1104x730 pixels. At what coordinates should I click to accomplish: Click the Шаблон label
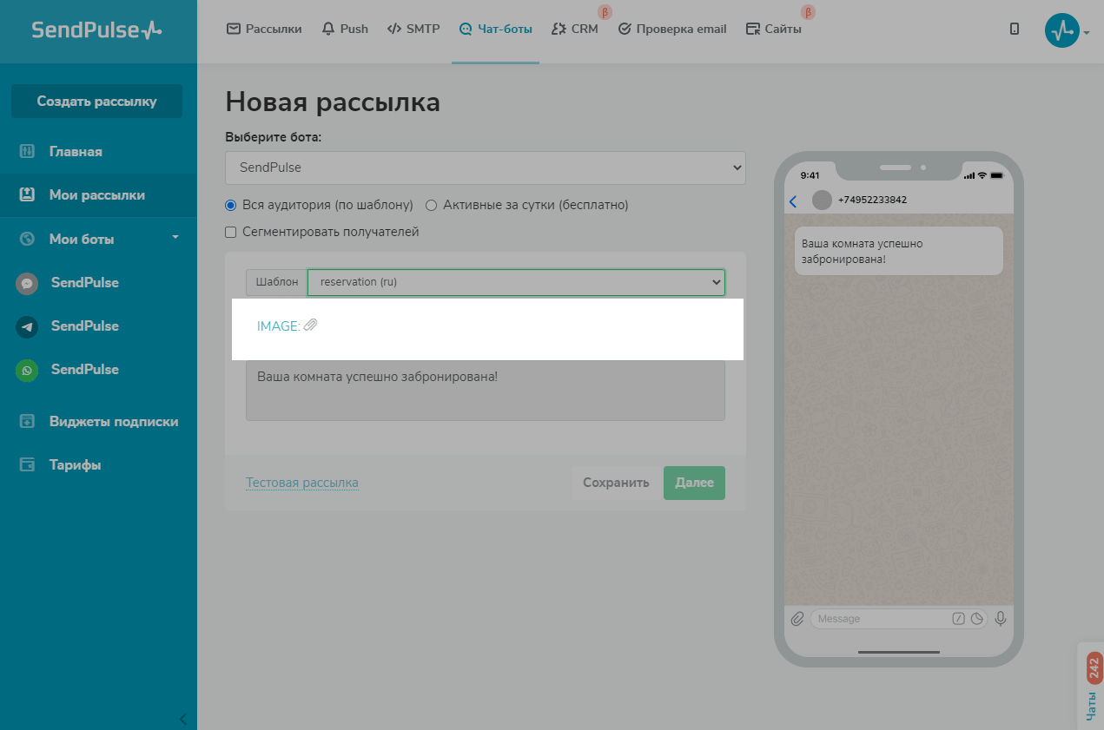coord(276,282)
